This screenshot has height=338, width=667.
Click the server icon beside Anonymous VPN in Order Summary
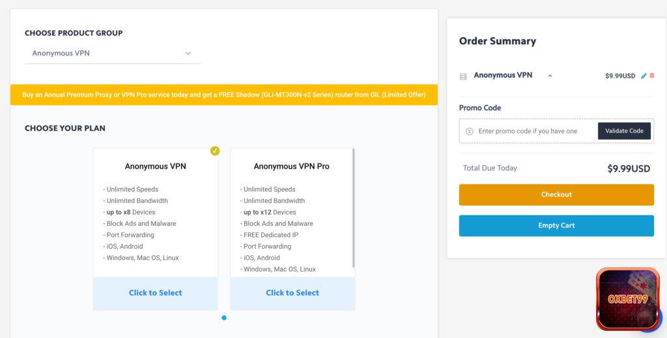coord(463,76)
